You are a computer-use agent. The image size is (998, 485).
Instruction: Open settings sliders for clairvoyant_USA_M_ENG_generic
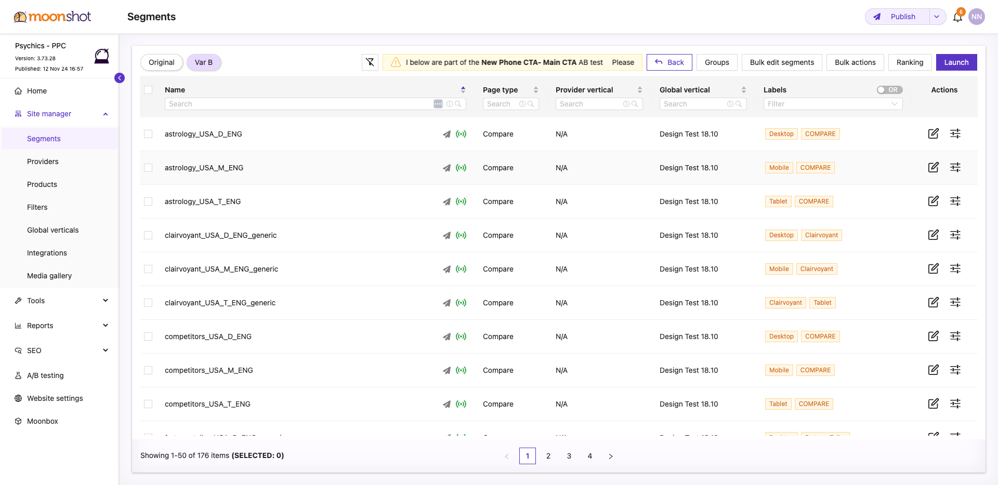click(x=955, y=268)
